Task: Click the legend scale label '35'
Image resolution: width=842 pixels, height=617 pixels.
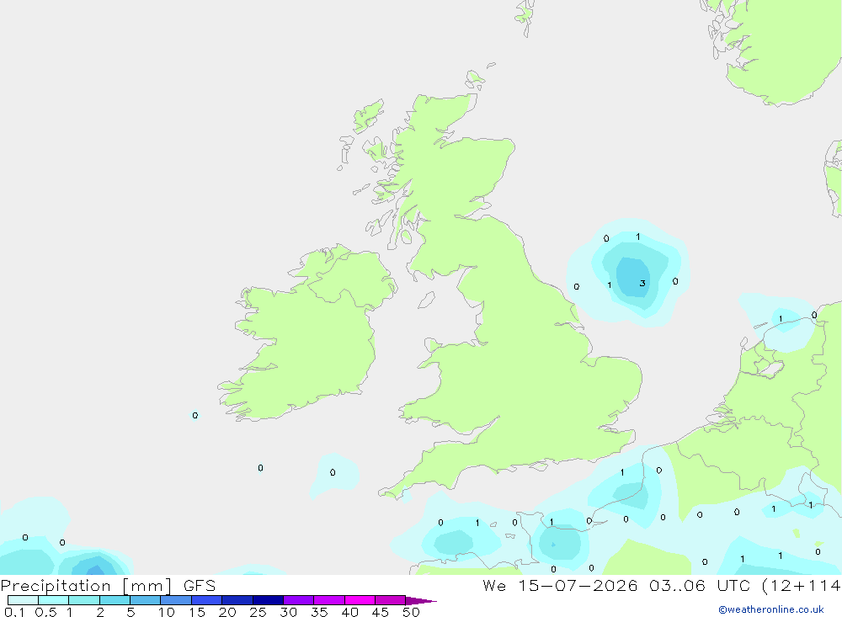Action: (x=319, y=612)
